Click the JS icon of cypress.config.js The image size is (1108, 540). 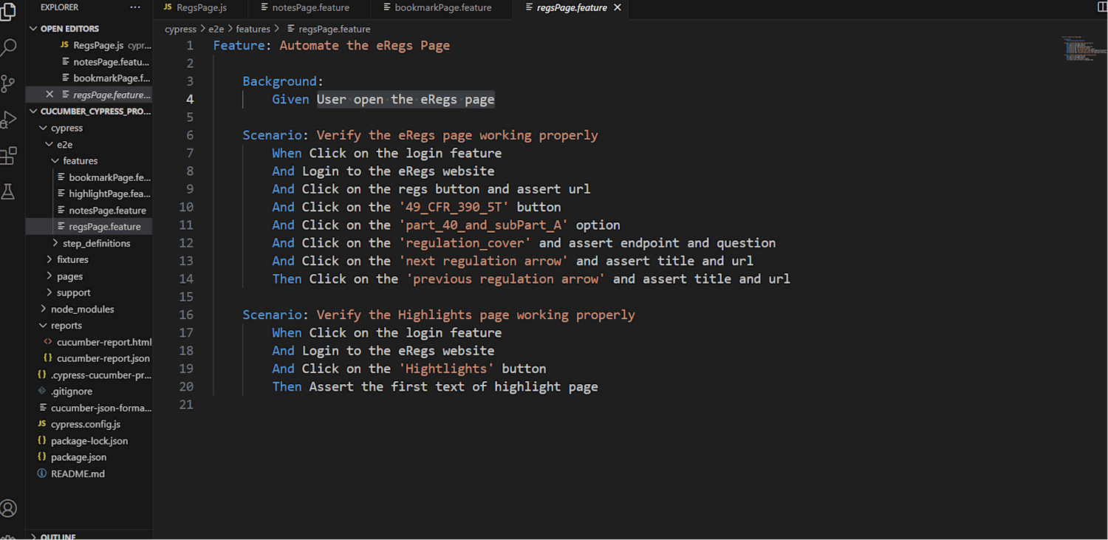[42, 424]
